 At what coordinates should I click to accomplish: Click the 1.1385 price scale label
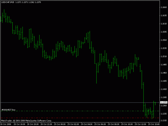[x=164, y=98]
